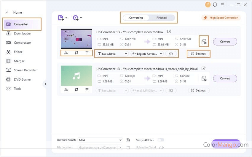The image size is (252, 157).
Task: Open the File Location path dropdown
Action: click(100, 147)
